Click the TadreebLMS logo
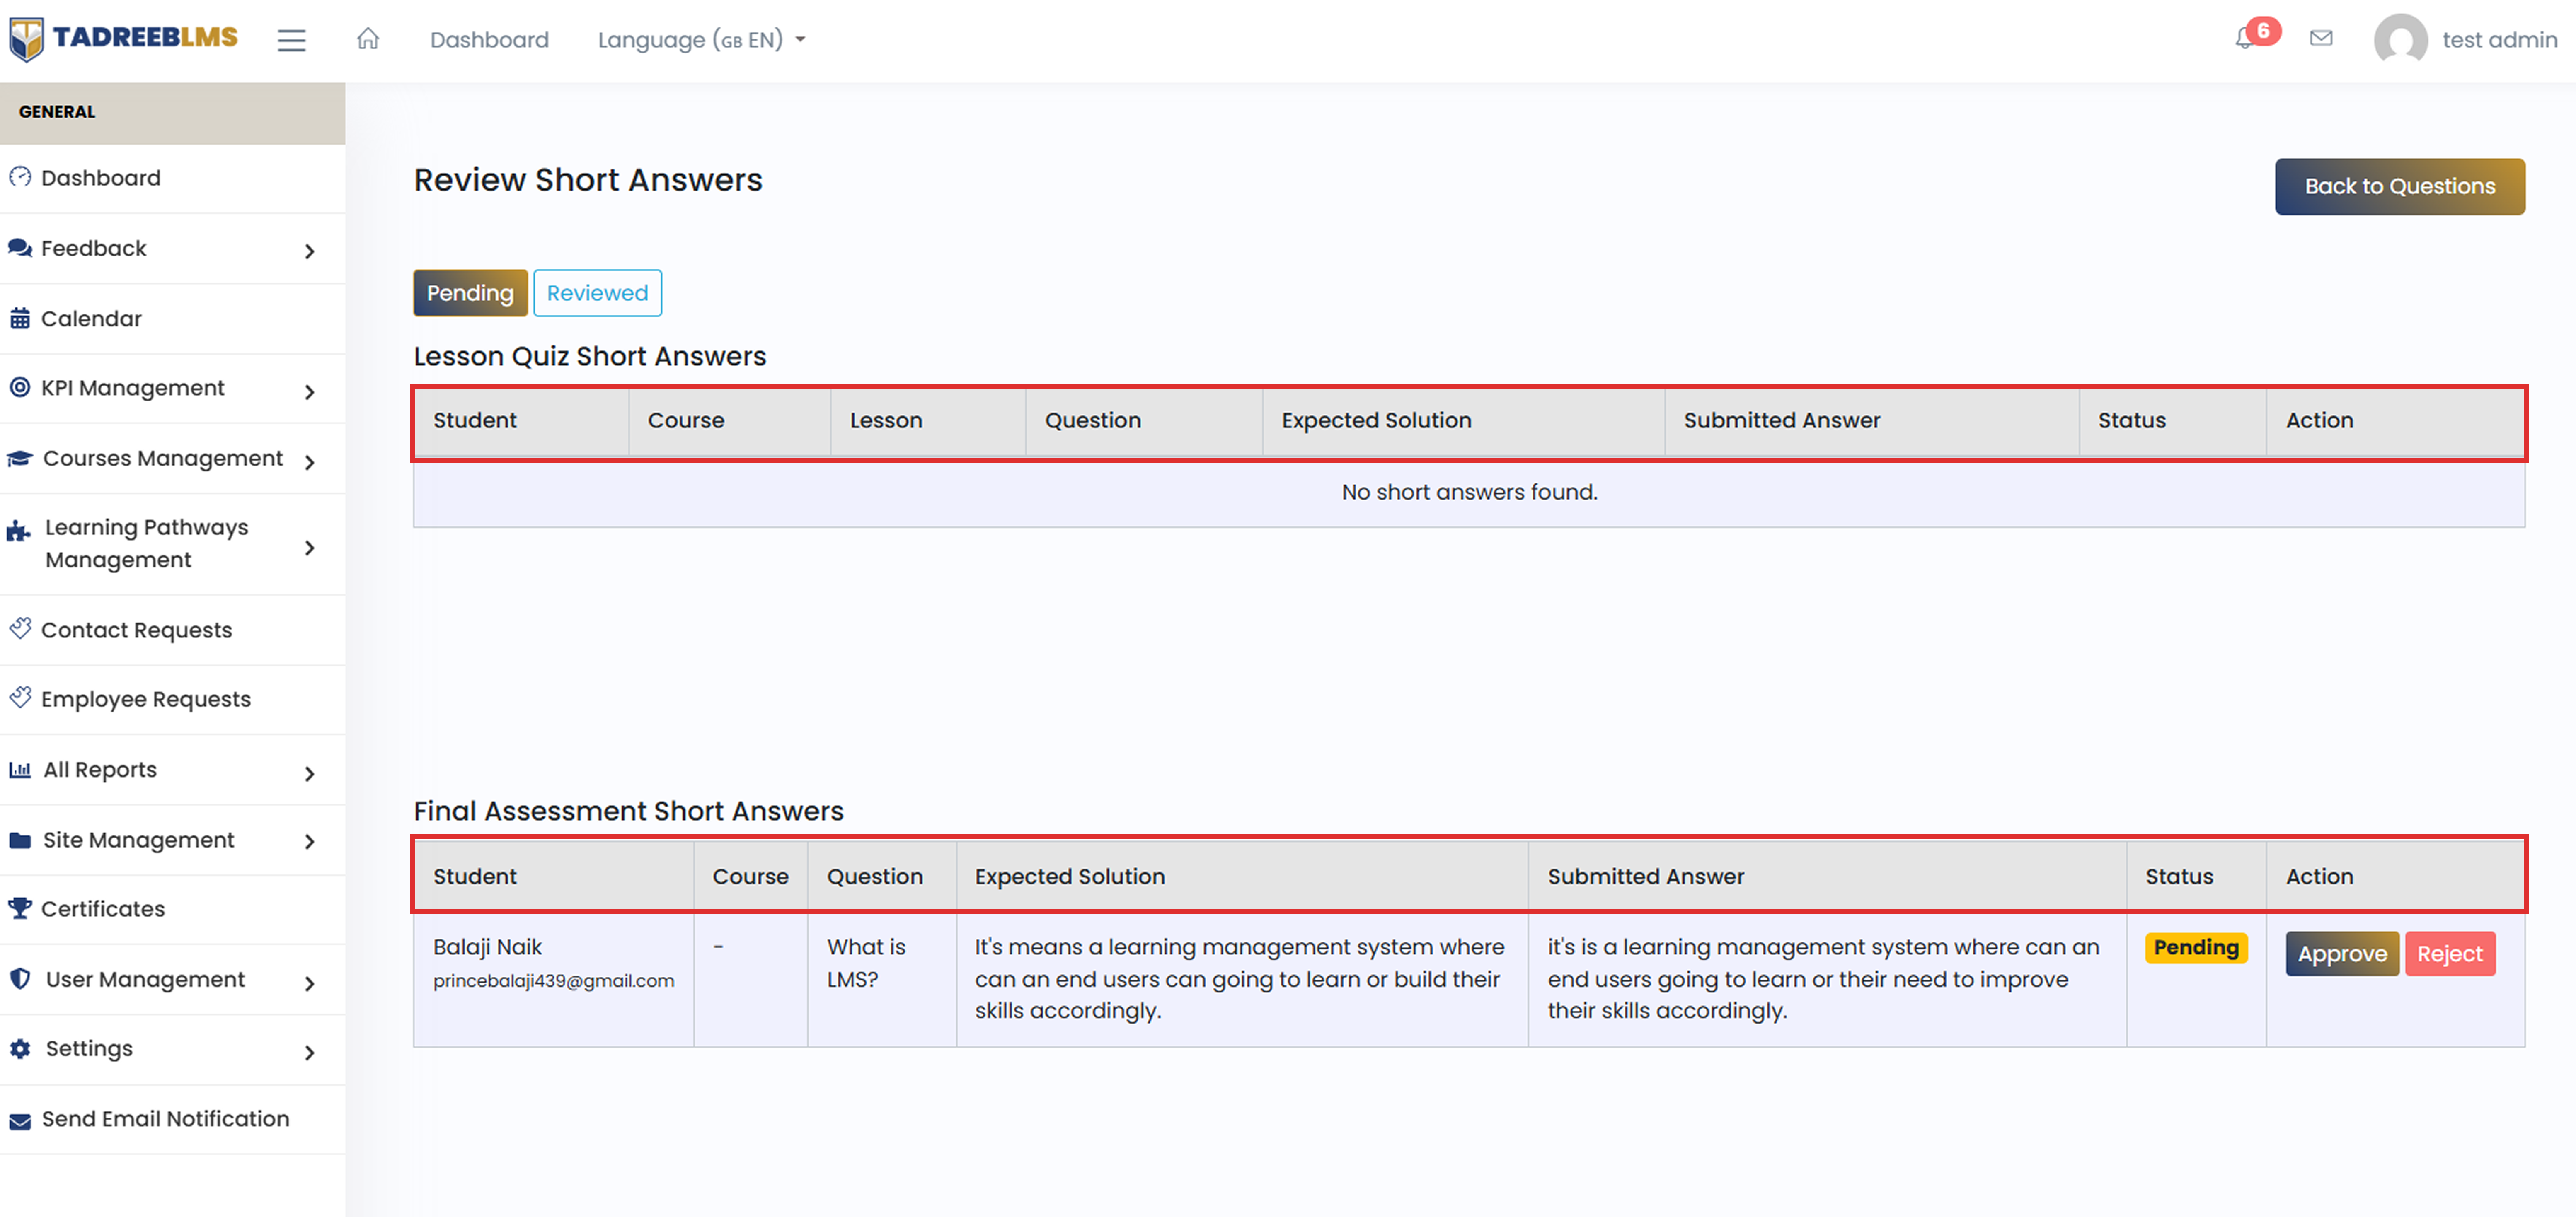 point(124,39)
